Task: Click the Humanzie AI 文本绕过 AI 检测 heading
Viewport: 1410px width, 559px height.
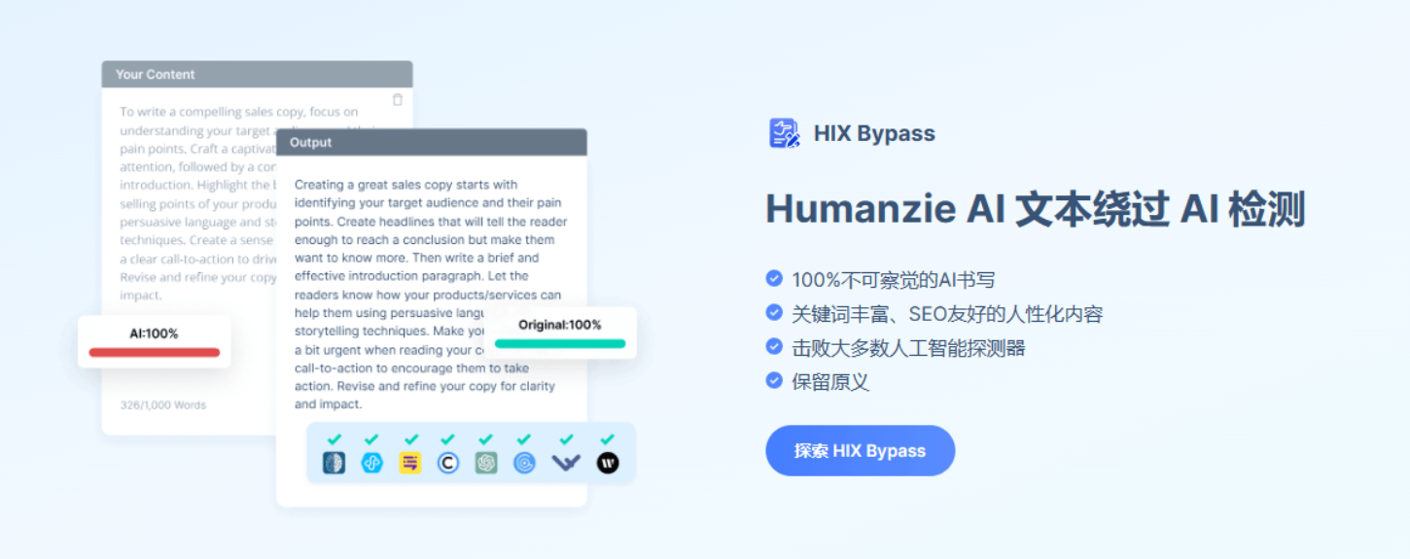Action: coord(1035,209)
